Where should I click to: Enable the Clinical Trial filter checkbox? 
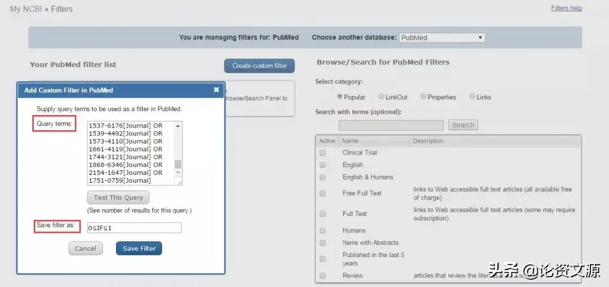323,153
